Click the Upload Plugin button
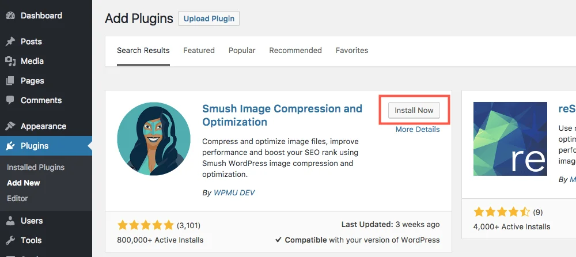 (209, 19)
